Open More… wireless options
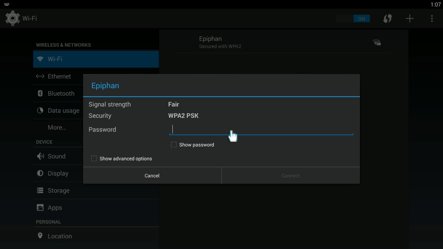 (96, 128)
